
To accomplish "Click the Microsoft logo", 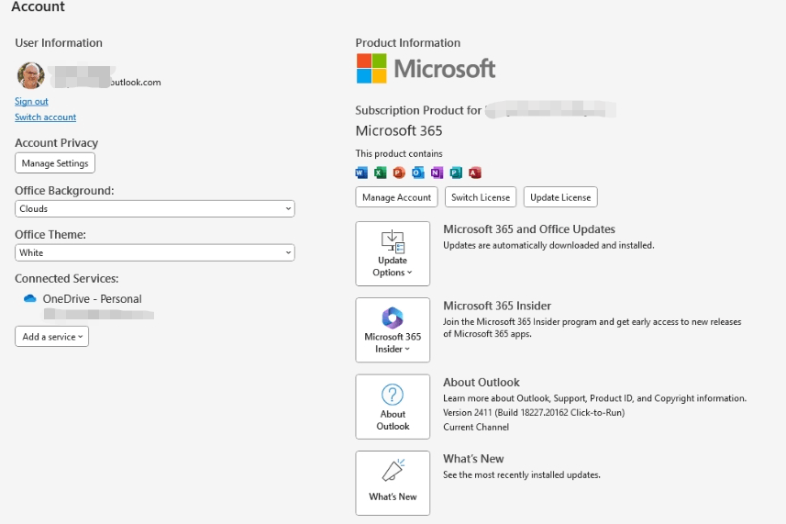I will (426, 69).
